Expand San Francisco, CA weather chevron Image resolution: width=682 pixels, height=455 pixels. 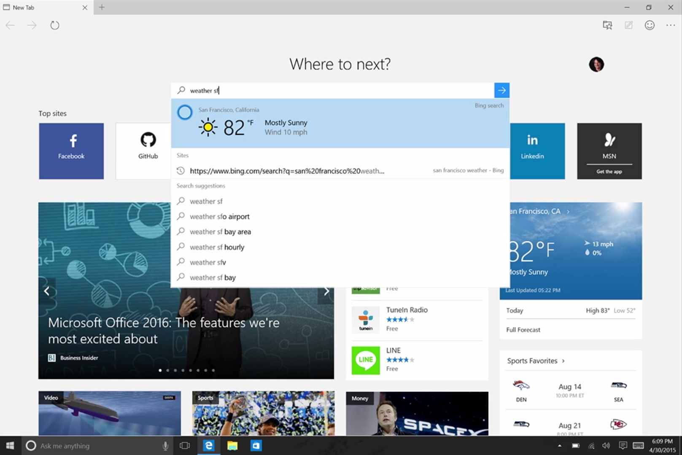click(x=568, y=211)
